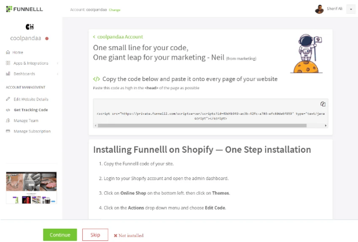Click the Not installed status text
The image size is (358, 242).
(x=131, y=236)
